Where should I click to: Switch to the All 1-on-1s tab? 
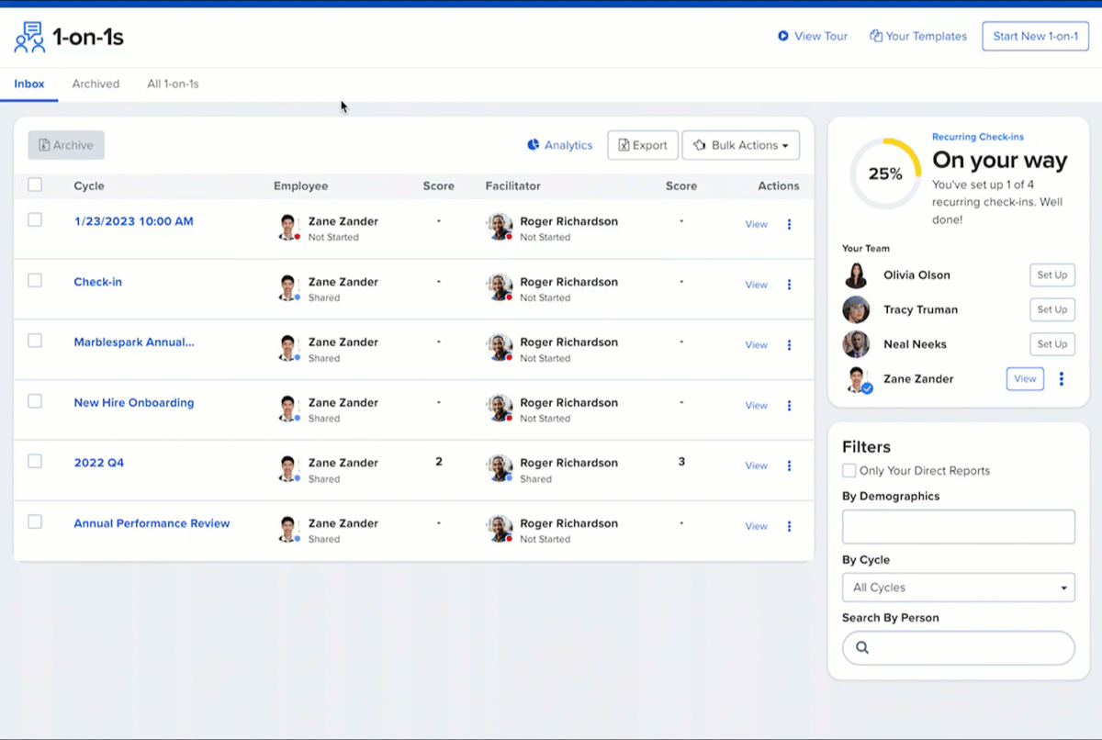click(173, 84)
